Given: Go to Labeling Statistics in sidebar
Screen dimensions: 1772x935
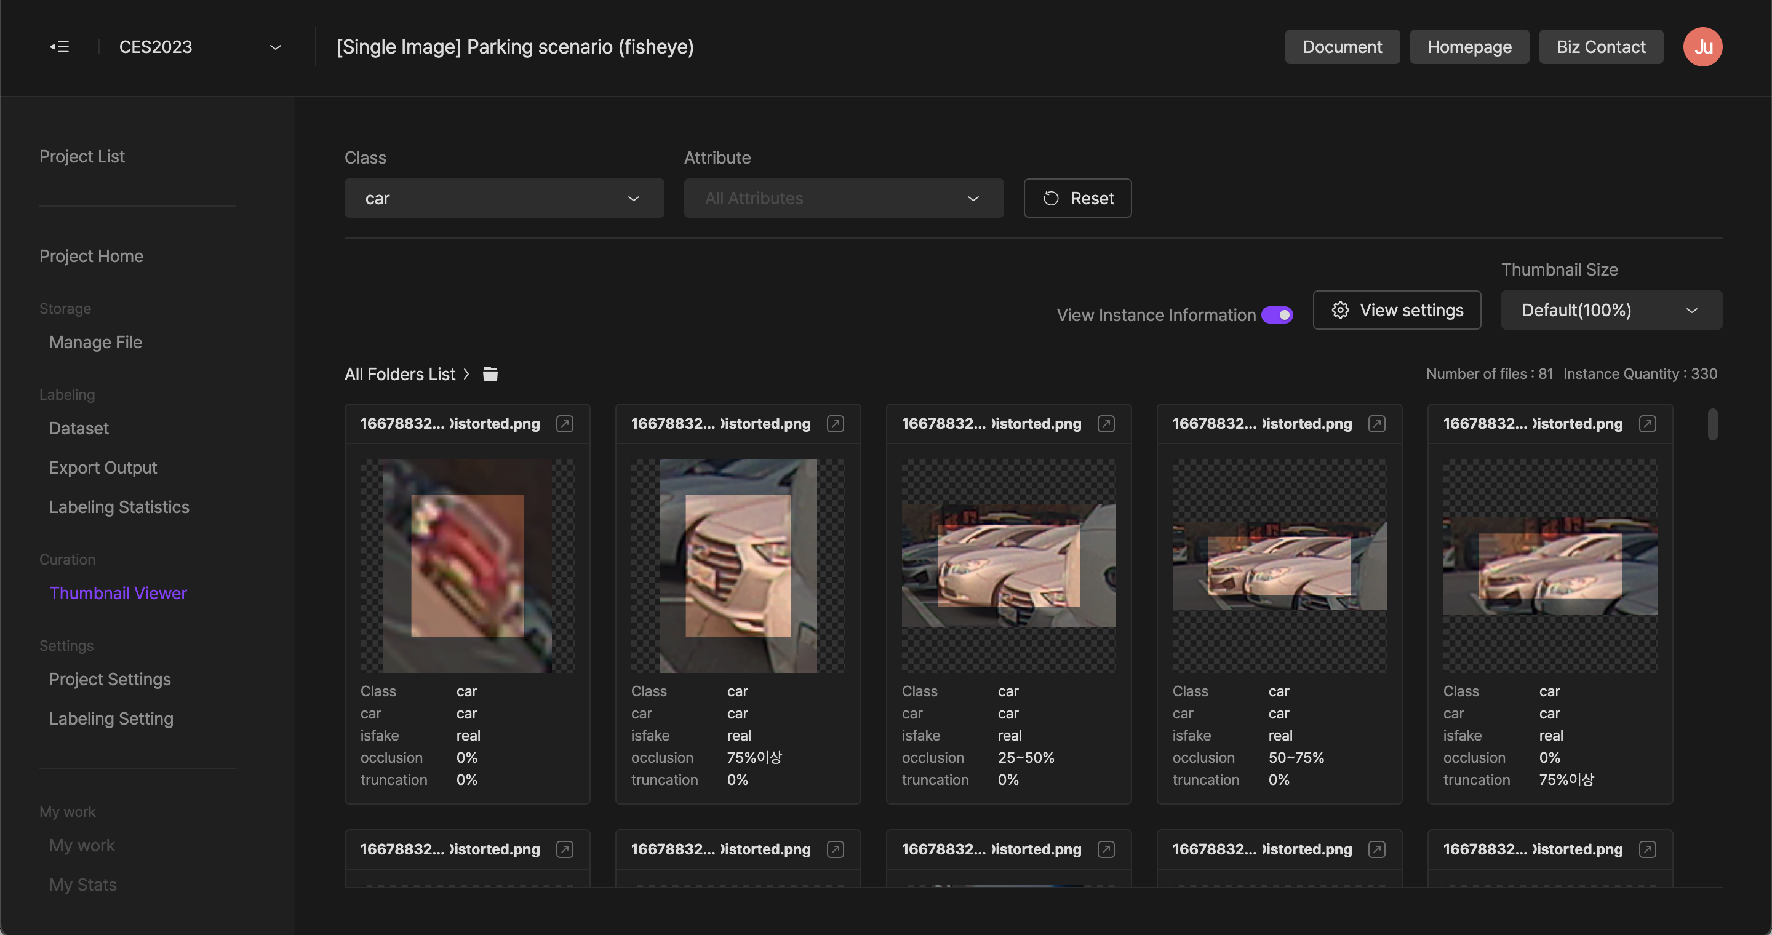Looking at the screenshot, I should coord(119,507).
